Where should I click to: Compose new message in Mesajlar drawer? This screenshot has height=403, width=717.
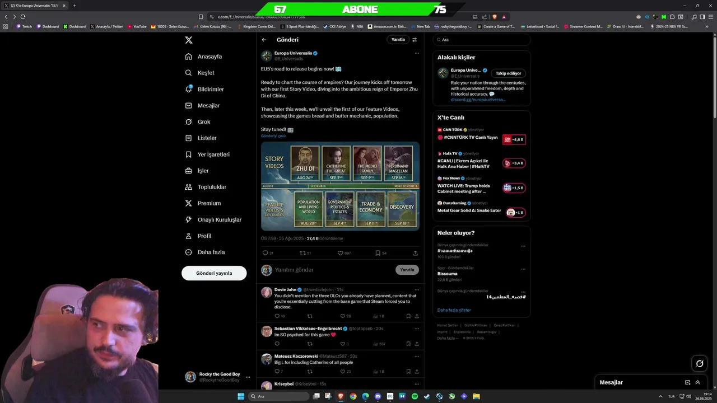[x=687, y=382]
